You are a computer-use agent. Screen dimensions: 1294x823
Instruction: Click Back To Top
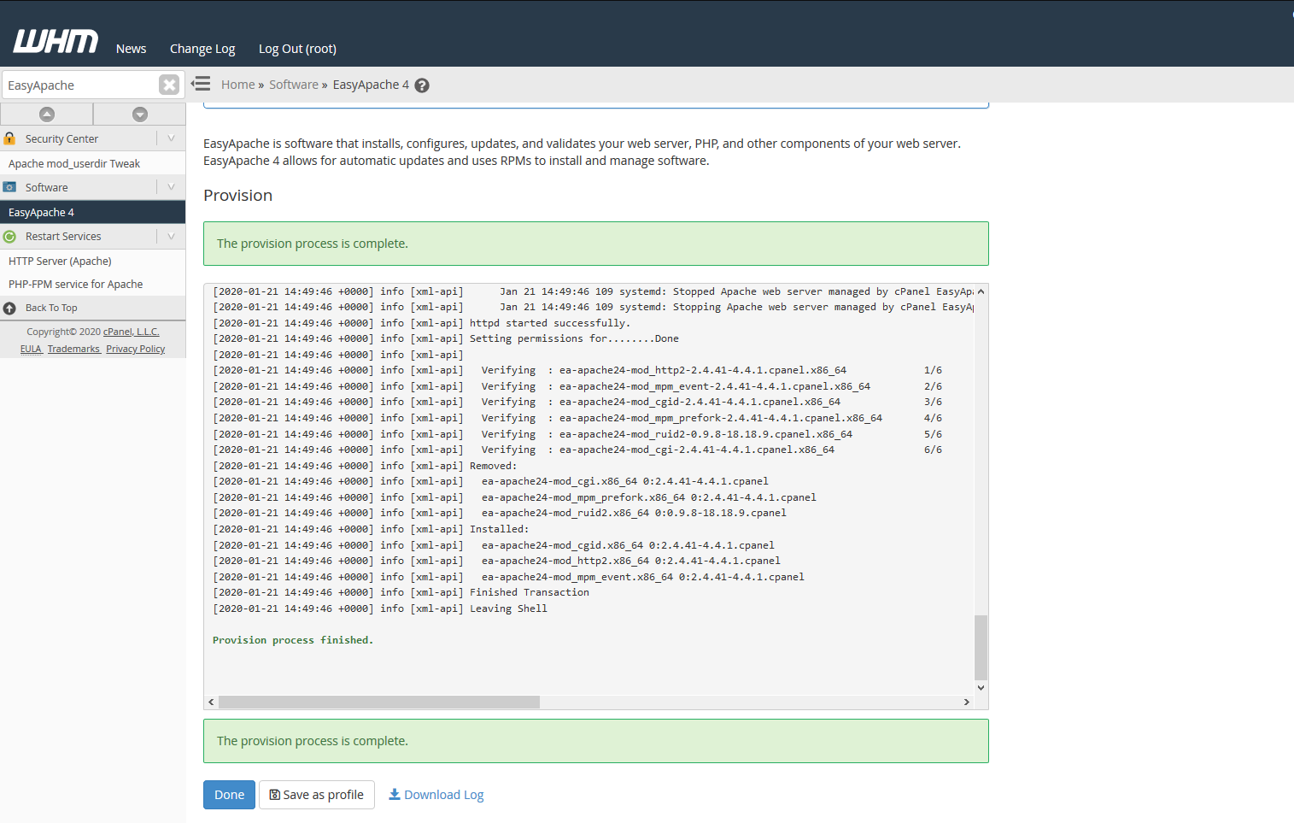point(51,308)
